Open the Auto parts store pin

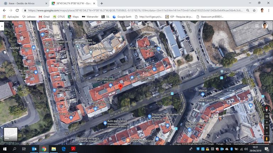click(x=105, y=123)
